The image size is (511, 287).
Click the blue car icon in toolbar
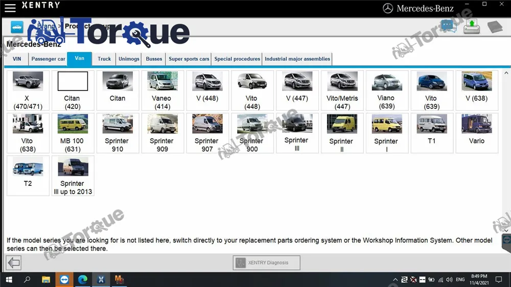pos(17,27)
